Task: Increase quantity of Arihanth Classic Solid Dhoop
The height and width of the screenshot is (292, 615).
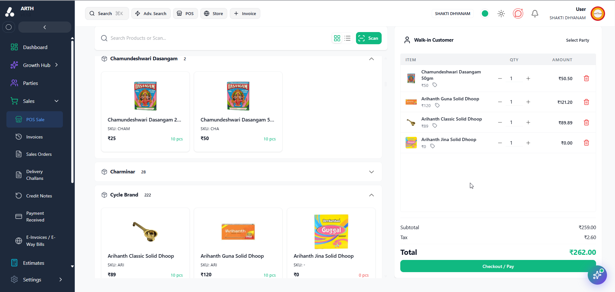Action: pyautogui.click(x=528, y=122)
